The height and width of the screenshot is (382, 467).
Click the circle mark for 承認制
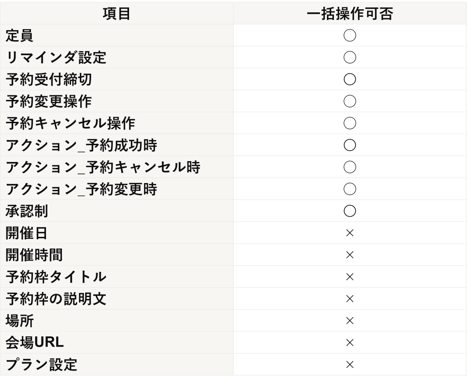click(350, 211)
